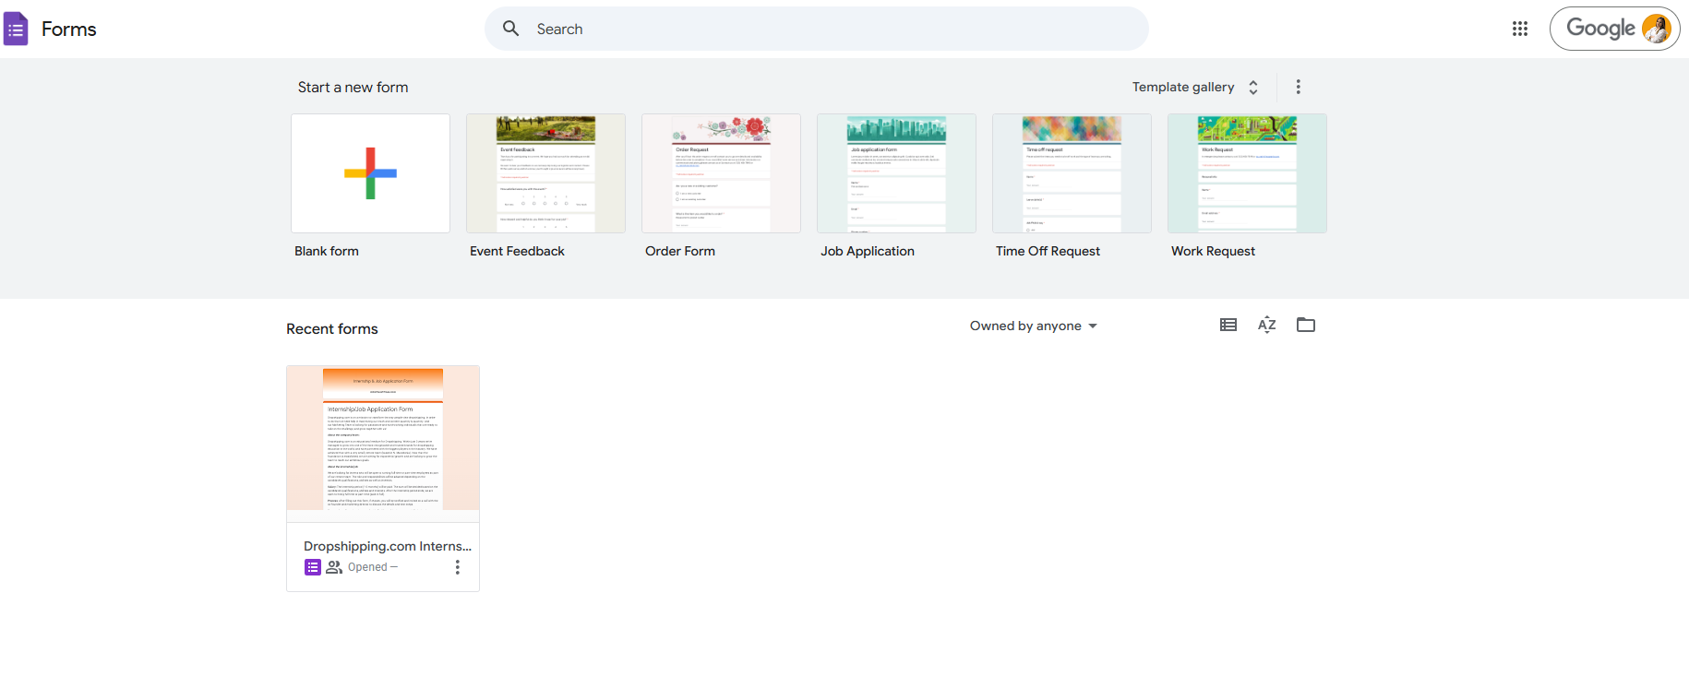This screenshot has height=688, width=1689.
Task: Click the Job Application label
Action: point(868,251)
